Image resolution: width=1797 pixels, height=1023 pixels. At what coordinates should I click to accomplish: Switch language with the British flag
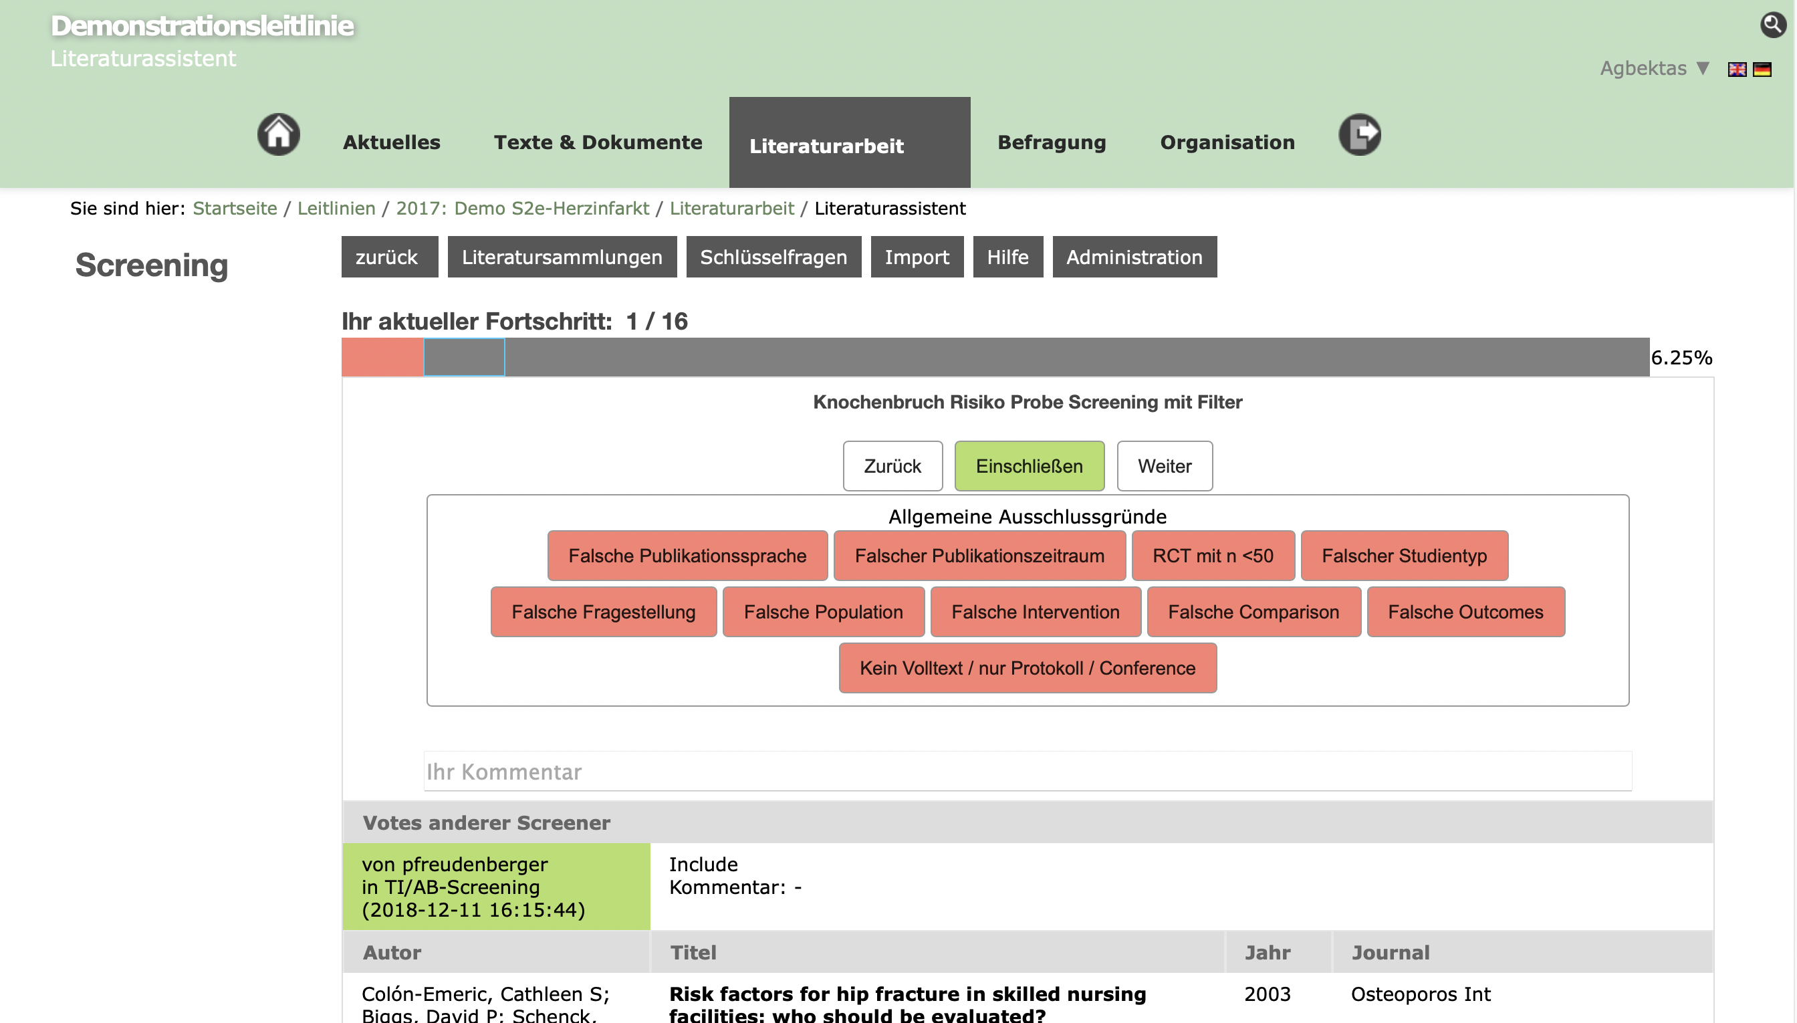click(x=1737, y=69)
